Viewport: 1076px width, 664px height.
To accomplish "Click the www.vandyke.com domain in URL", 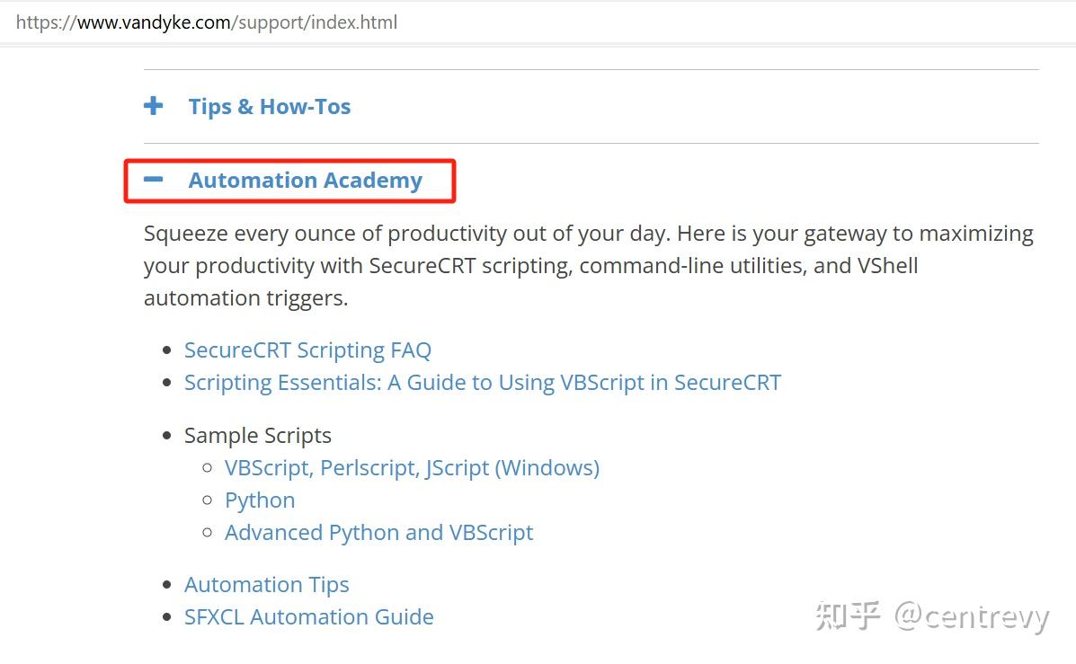I will (154, 22).
